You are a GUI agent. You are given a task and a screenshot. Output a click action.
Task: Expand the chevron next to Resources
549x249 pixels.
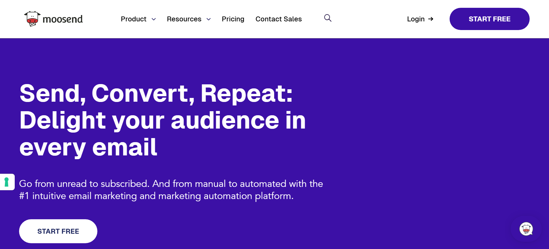point(209,19)
